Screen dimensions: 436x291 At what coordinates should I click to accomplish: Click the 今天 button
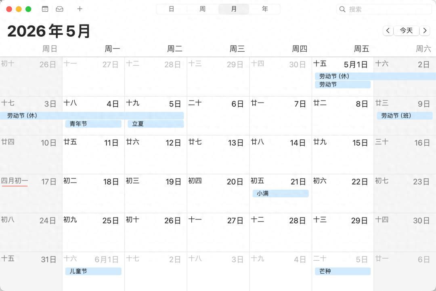pos(406,31)
